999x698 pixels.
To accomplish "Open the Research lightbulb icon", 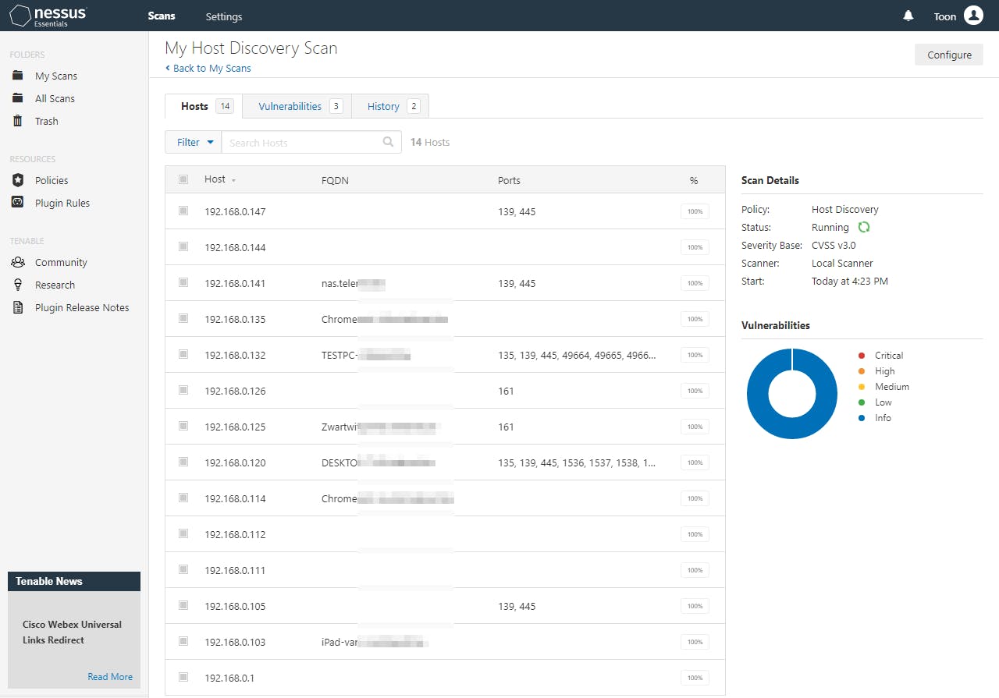I will click(x=18, y=285).
